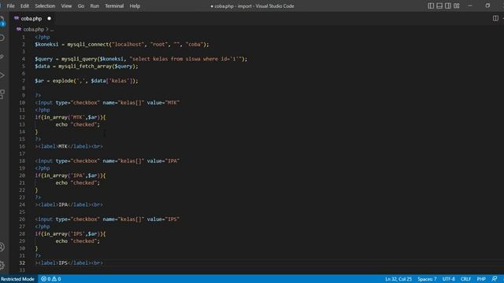The height and width of the screenshot is (283, 504).
Task: Click Ln 32, Col 25 indicator
Action: tap(398, 279)
